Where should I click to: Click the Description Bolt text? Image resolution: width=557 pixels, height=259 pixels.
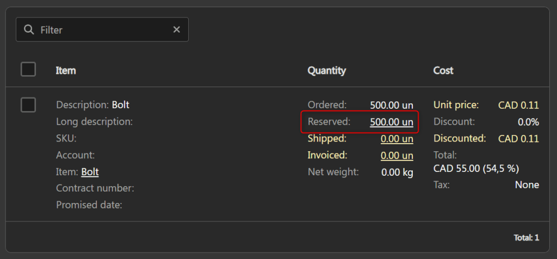click(x=120, y=104)
